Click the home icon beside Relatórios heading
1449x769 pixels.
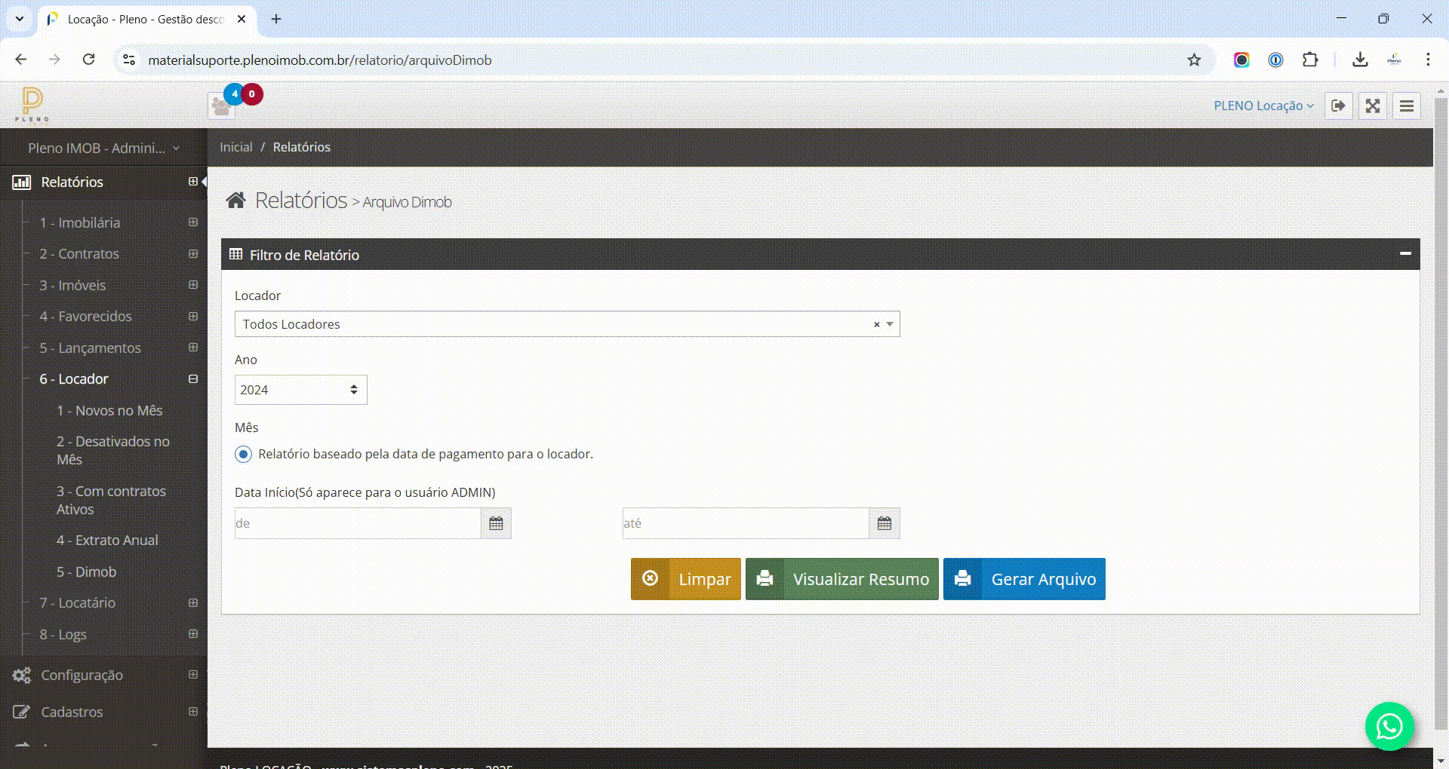pyautogui.click(x=236, y=201)
